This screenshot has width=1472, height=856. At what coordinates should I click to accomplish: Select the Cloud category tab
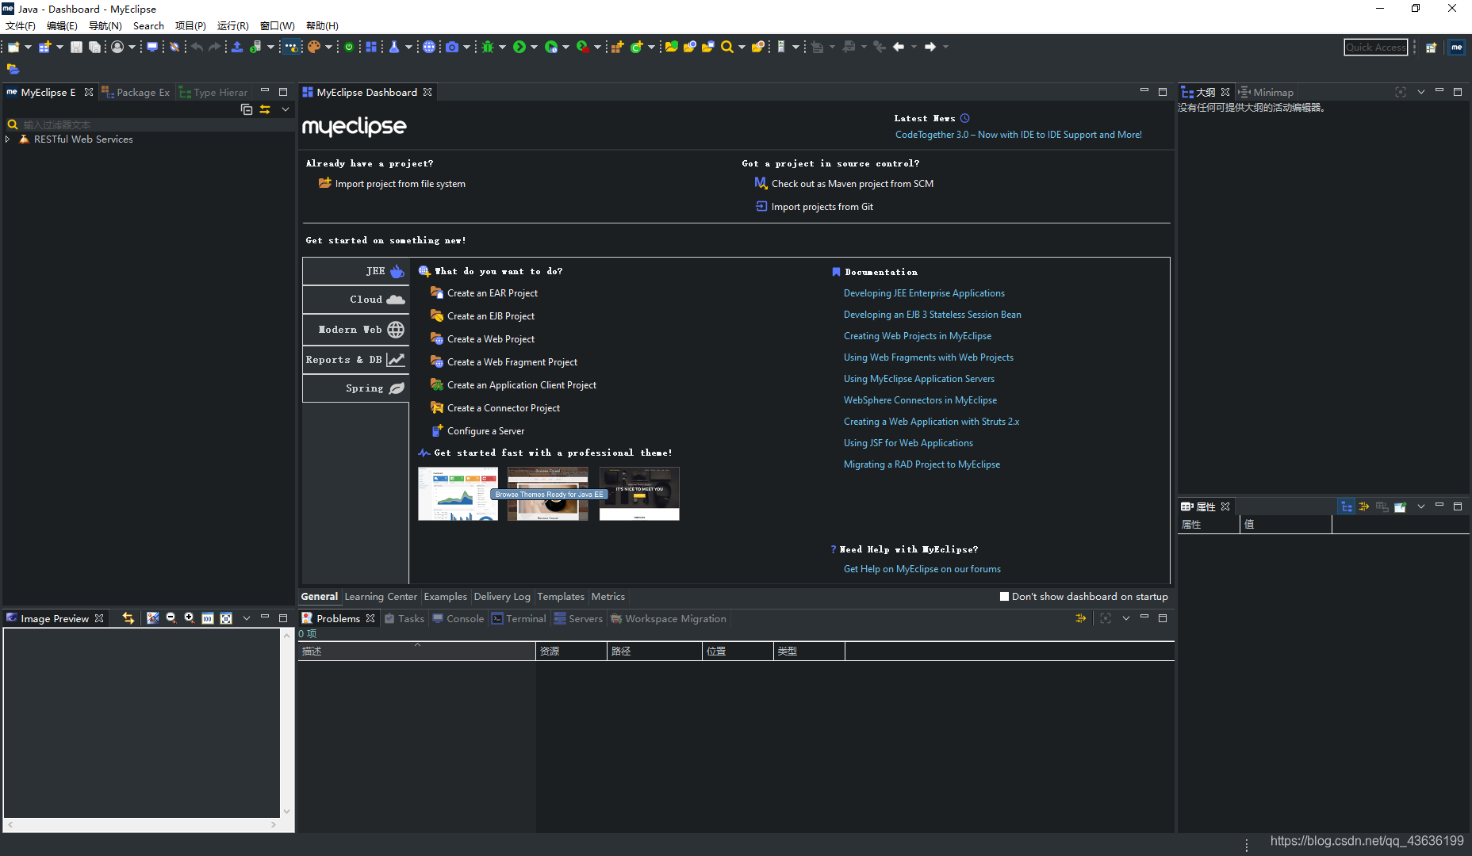click(355, 300)
